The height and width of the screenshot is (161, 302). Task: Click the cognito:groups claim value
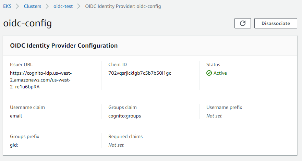pos(124,116)
